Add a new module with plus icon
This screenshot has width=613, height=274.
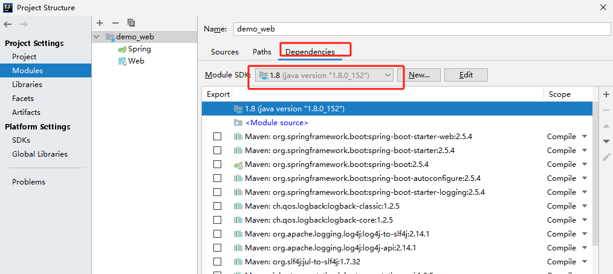point(100,23)
